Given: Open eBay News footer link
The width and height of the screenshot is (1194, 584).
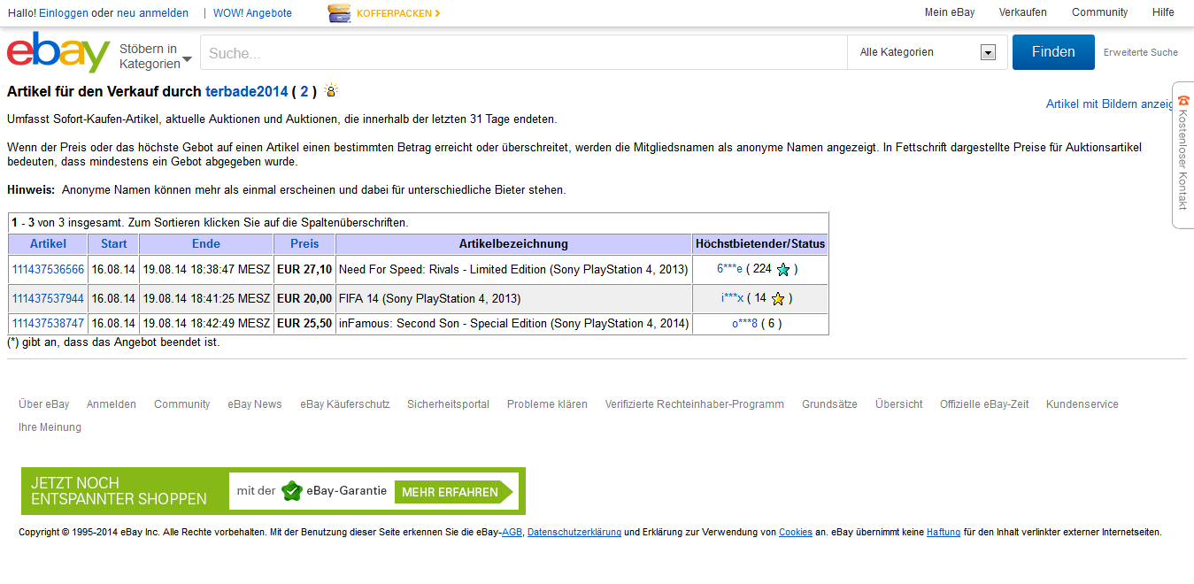Looking at the screenshot, I should click(x=255, y=404).
